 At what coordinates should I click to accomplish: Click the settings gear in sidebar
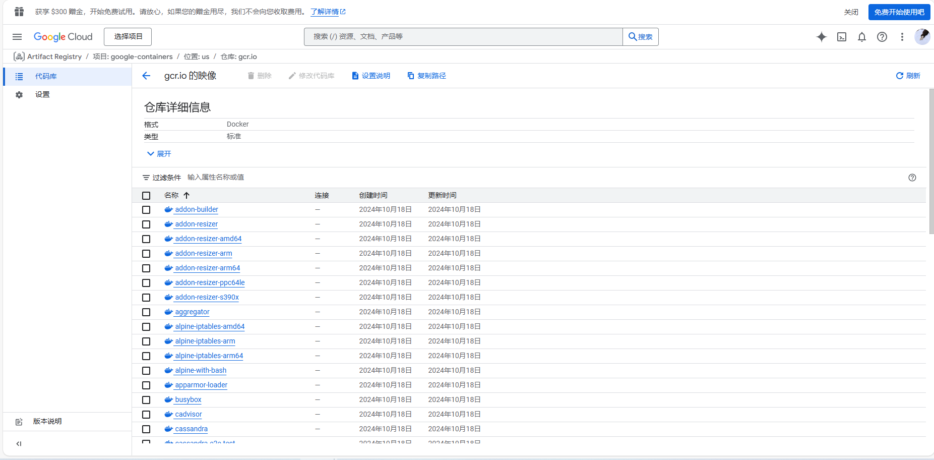(x=19, y=95)
